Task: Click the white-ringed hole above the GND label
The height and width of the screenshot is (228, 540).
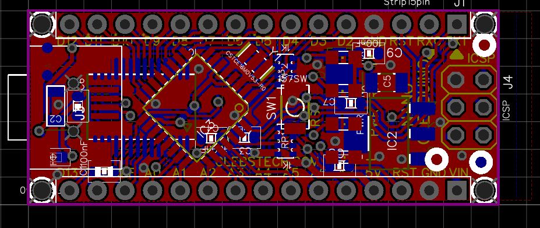Action: tap(437, 159)
